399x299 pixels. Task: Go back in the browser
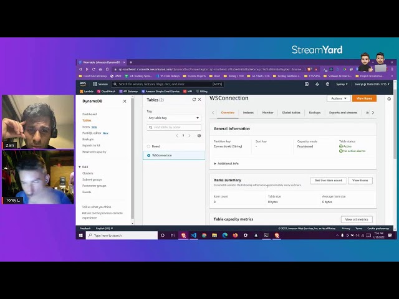point(80,69)
